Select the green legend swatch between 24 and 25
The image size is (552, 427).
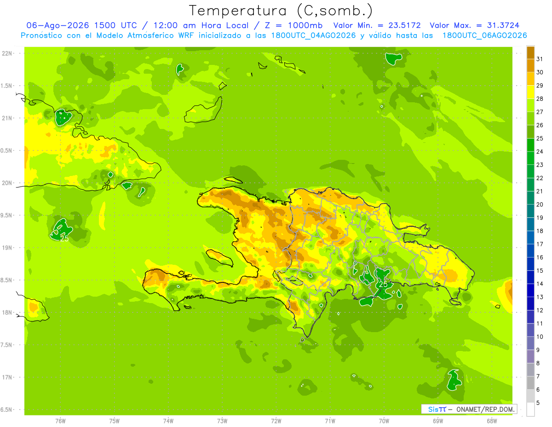pyautogui.click(x=530, y=145)
